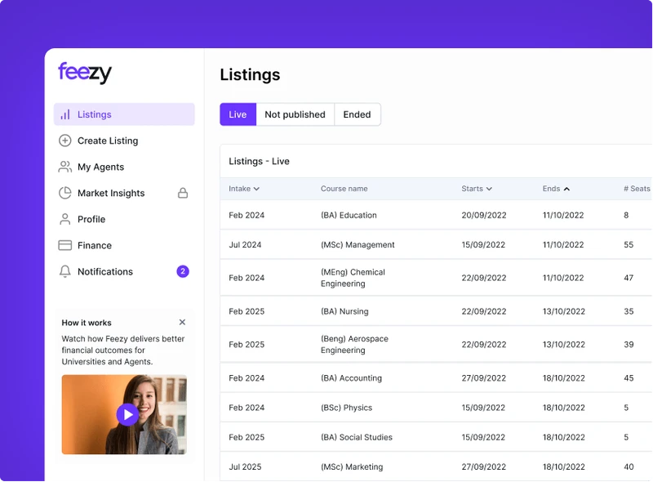Click the Finance card icon
653x482 pixels.
point(65,245)
